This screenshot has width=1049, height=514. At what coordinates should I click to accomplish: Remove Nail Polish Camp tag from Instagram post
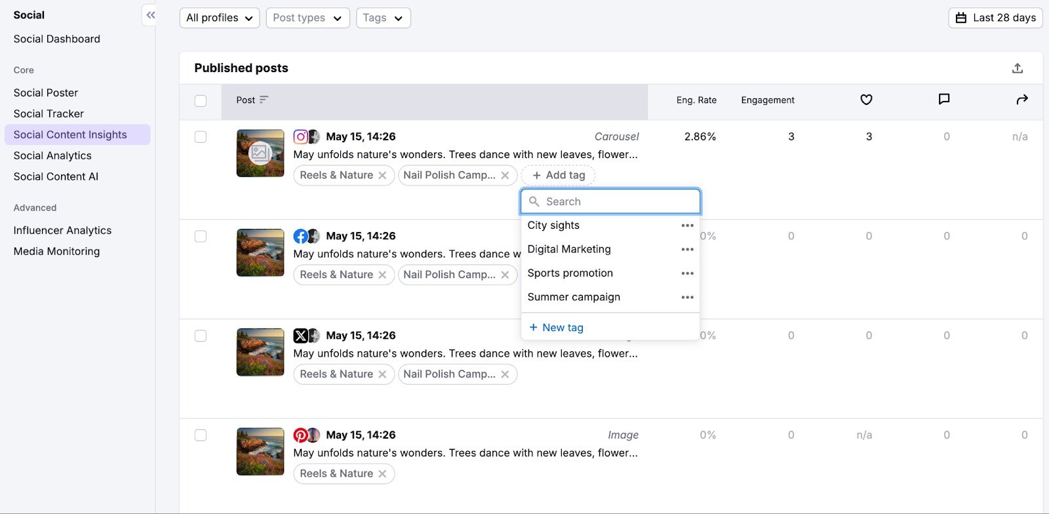(x=505, y=175)
